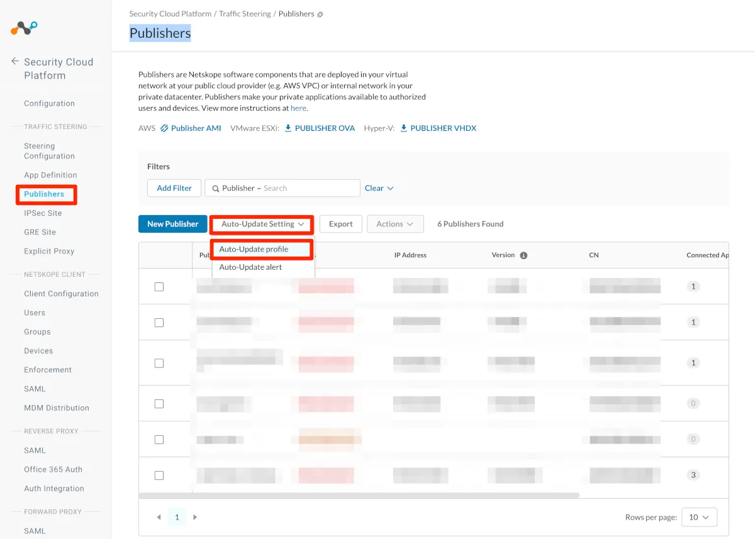Click the Add Filter button

(x=174, y=188)
